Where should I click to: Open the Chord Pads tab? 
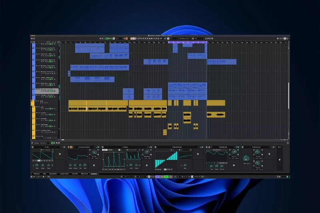(75, 174)
